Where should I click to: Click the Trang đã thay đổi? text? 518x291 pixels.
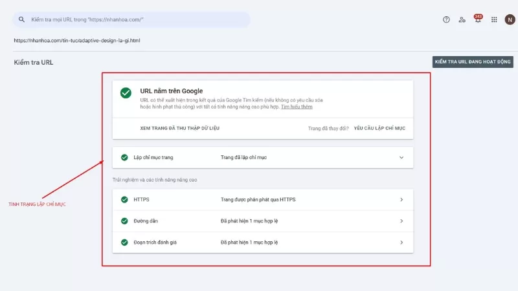[328, 128]
